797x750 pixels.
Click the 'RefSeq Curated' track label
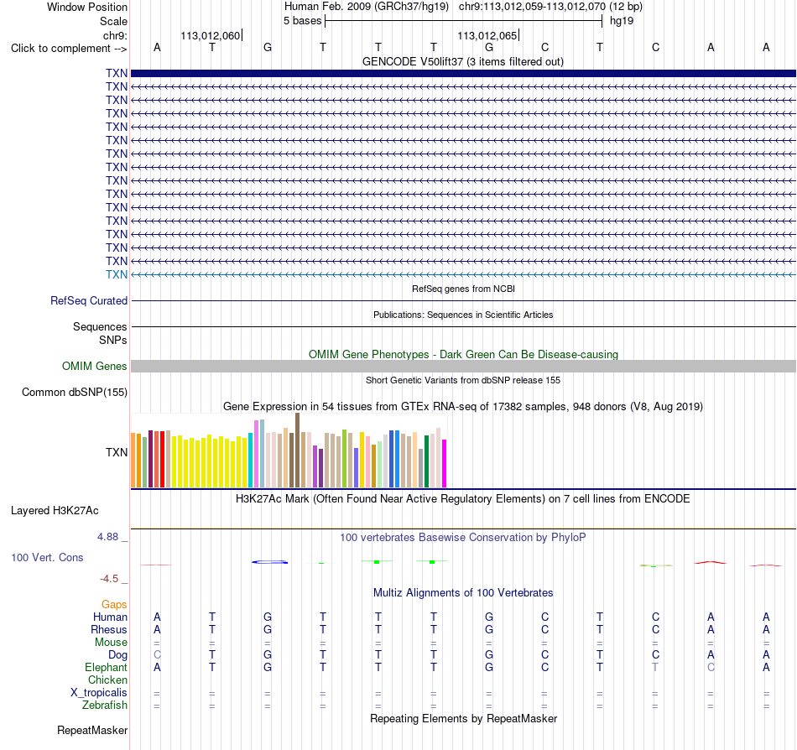pos(88,301)
